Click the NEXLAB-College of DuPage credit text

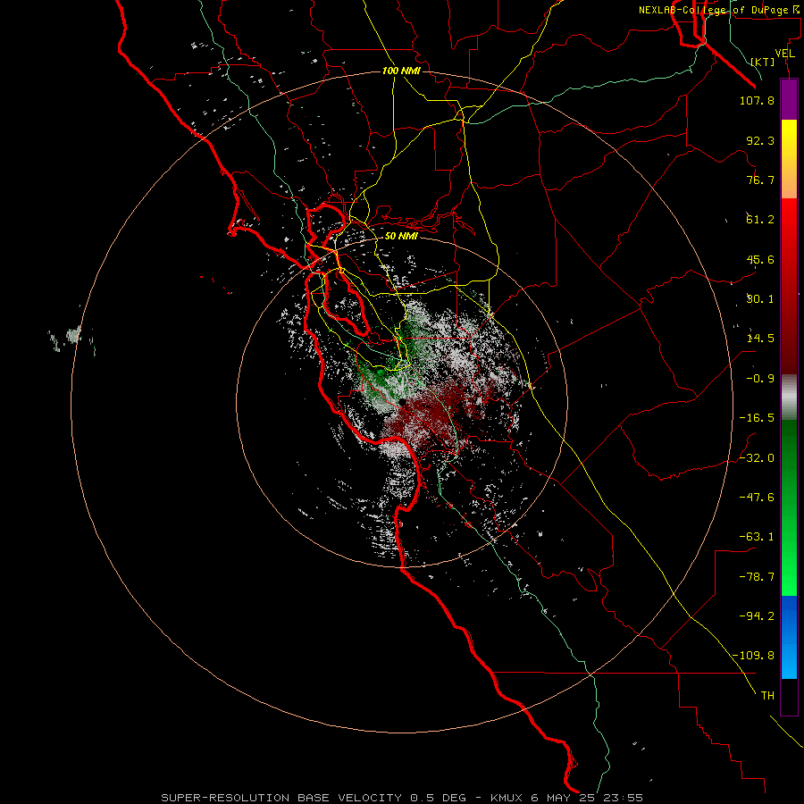coord(718,10)
